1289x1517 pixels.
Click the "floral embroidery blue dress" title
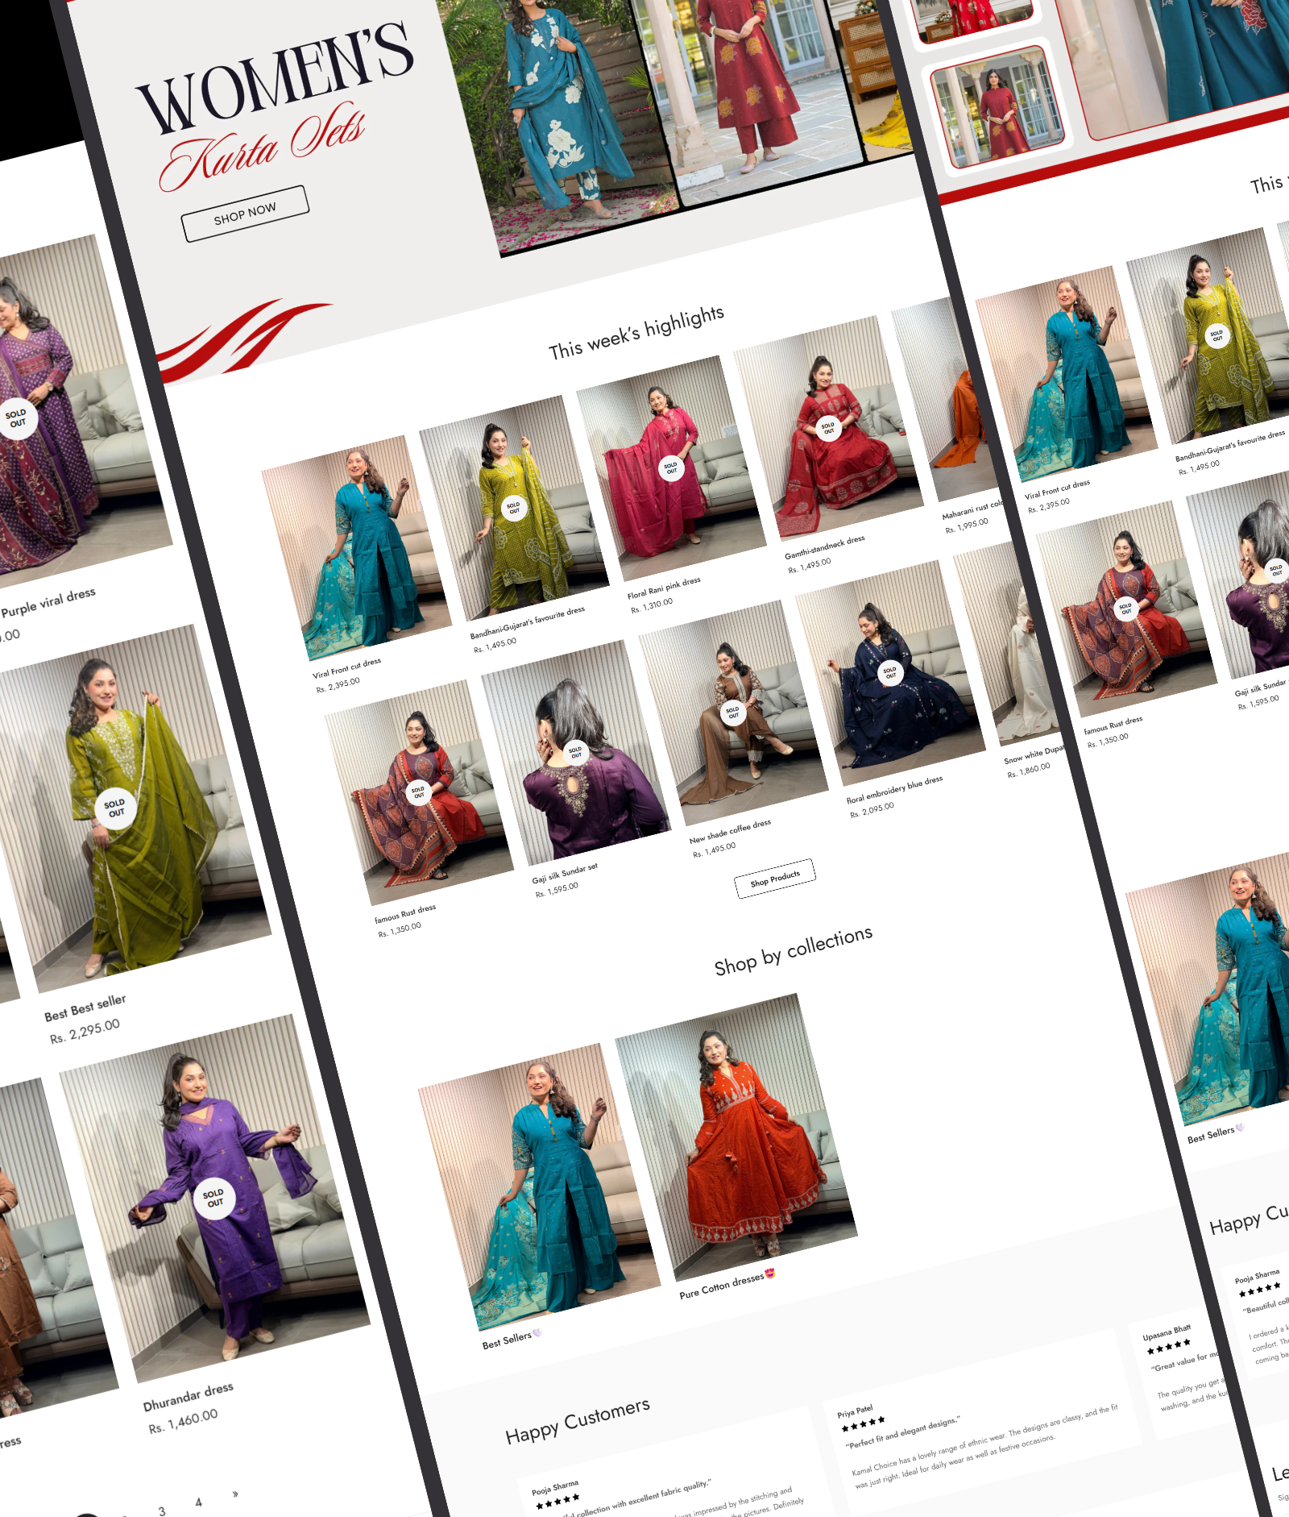894,789
